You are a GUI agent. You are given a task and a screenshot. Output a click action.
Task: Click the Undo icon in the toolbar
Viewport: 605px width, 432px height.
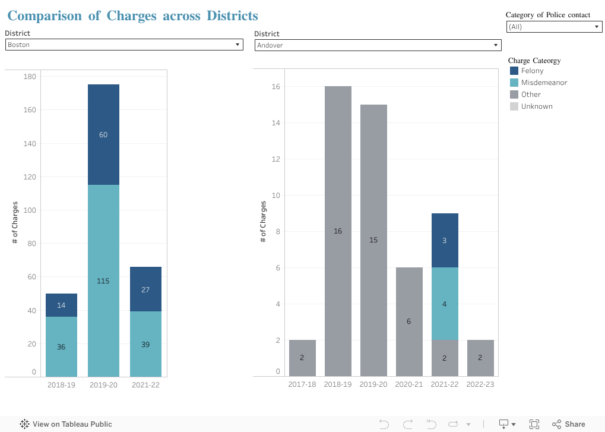coord(384,424)
